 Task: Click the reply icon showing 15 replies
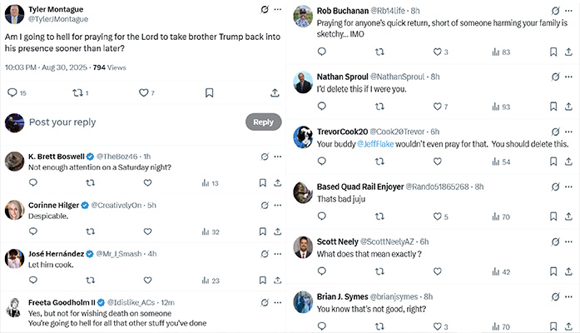tap(12, 93)
